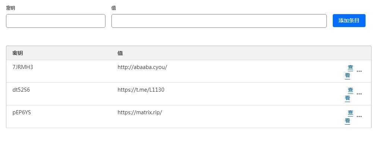
Task: Open the three-dot menu for dt52S6 row
Action: click(x=359, y=94)
